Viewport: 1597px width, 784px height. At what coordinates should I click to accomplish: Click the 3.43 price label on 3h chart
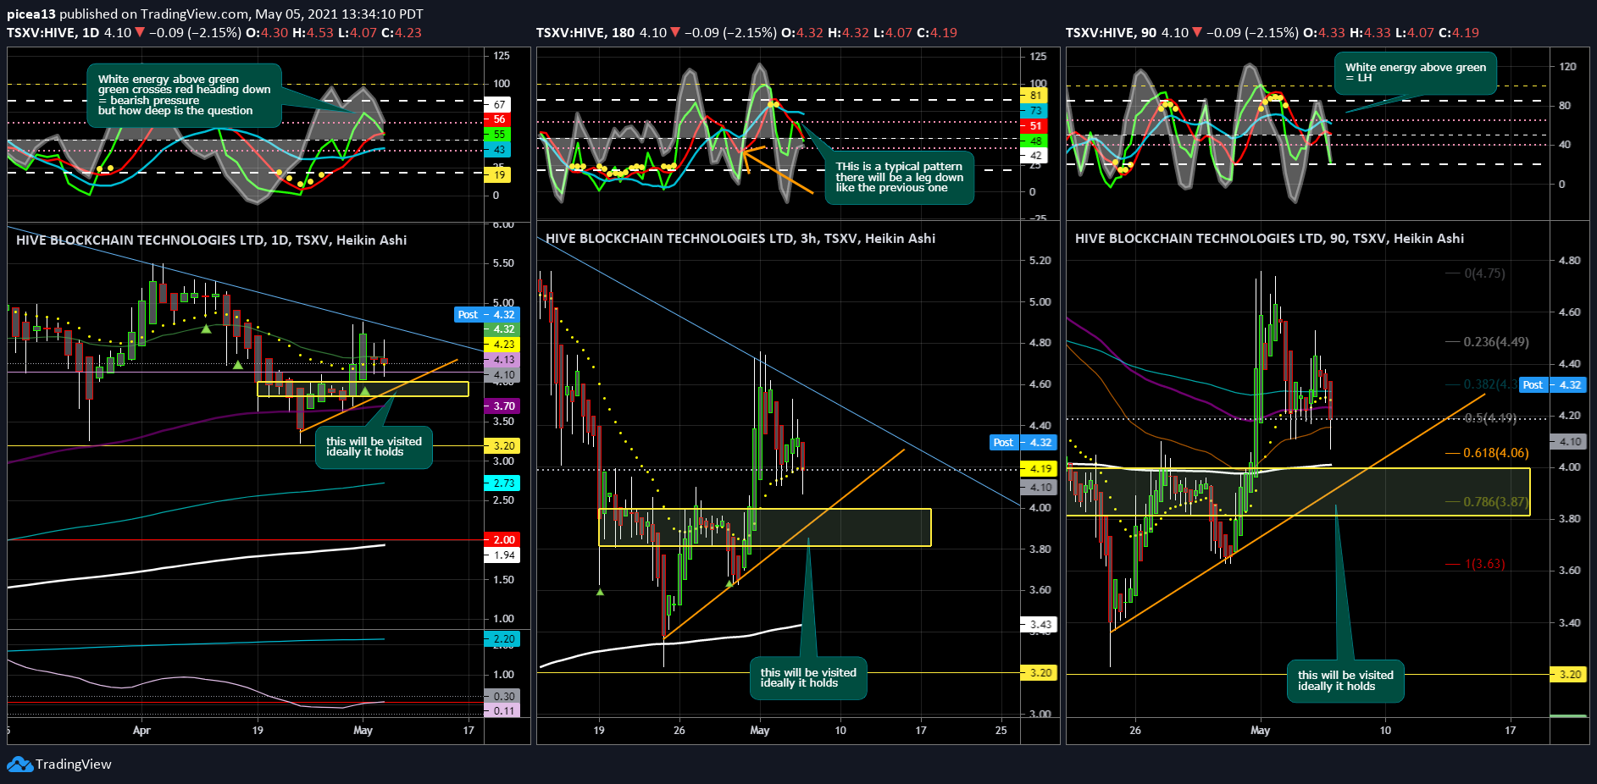point(1038,625)
